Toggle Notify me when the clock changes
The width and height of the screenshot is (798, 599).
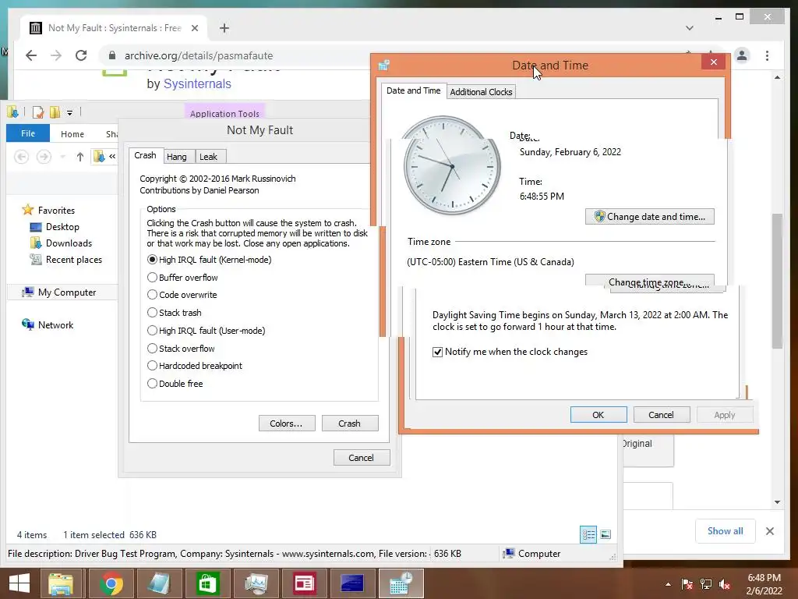click(x=438, y=352)
